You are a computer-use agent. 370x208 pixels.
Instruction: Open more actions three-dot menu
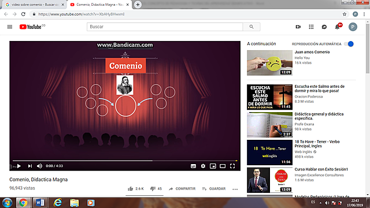tap(235, 189)
